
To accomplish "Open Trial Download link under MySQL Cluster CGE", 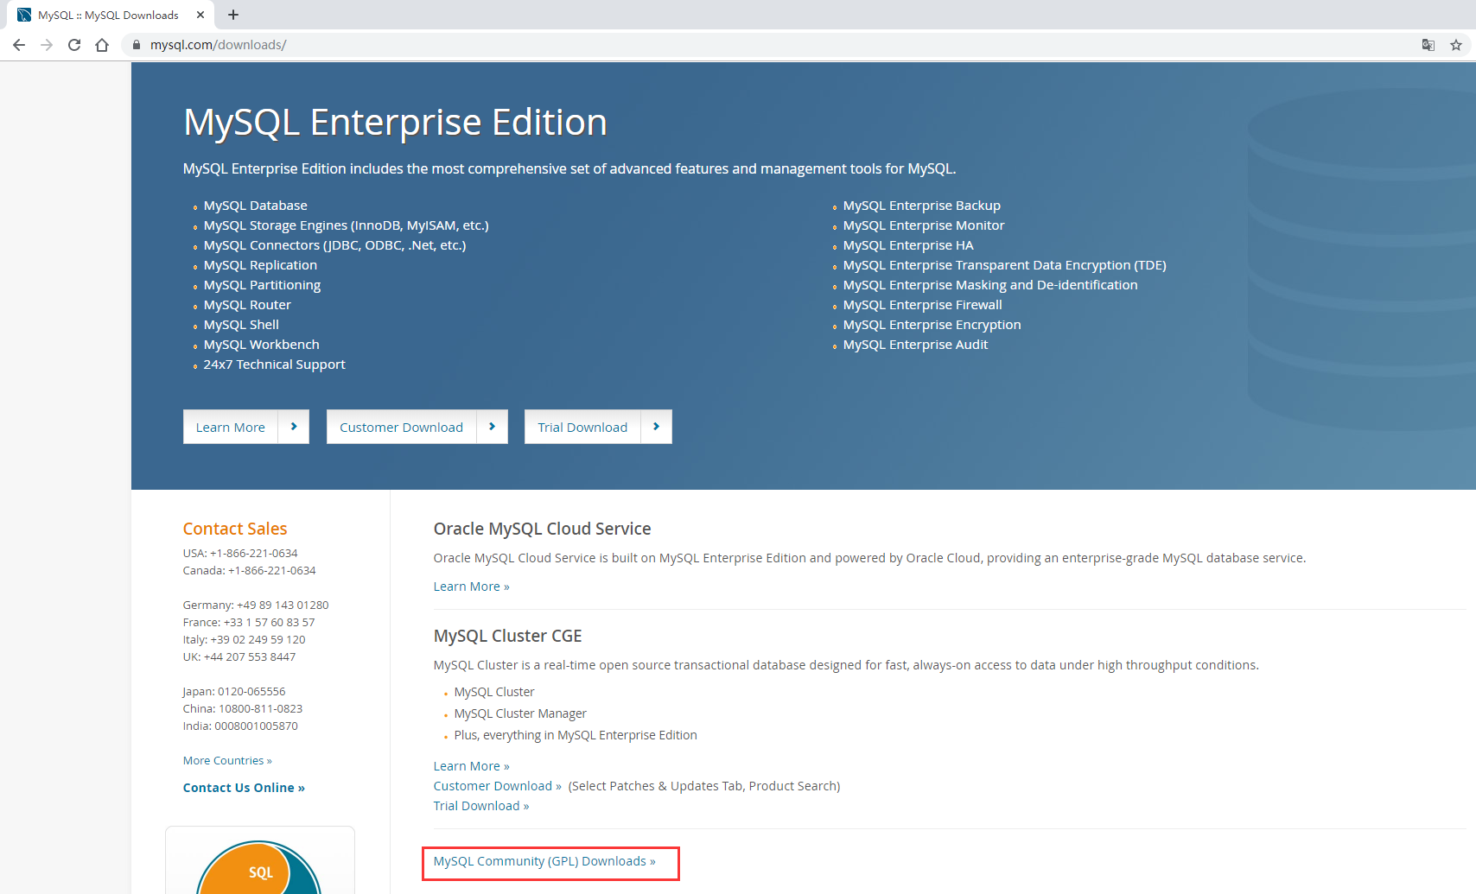I will [x=481, y=806].
